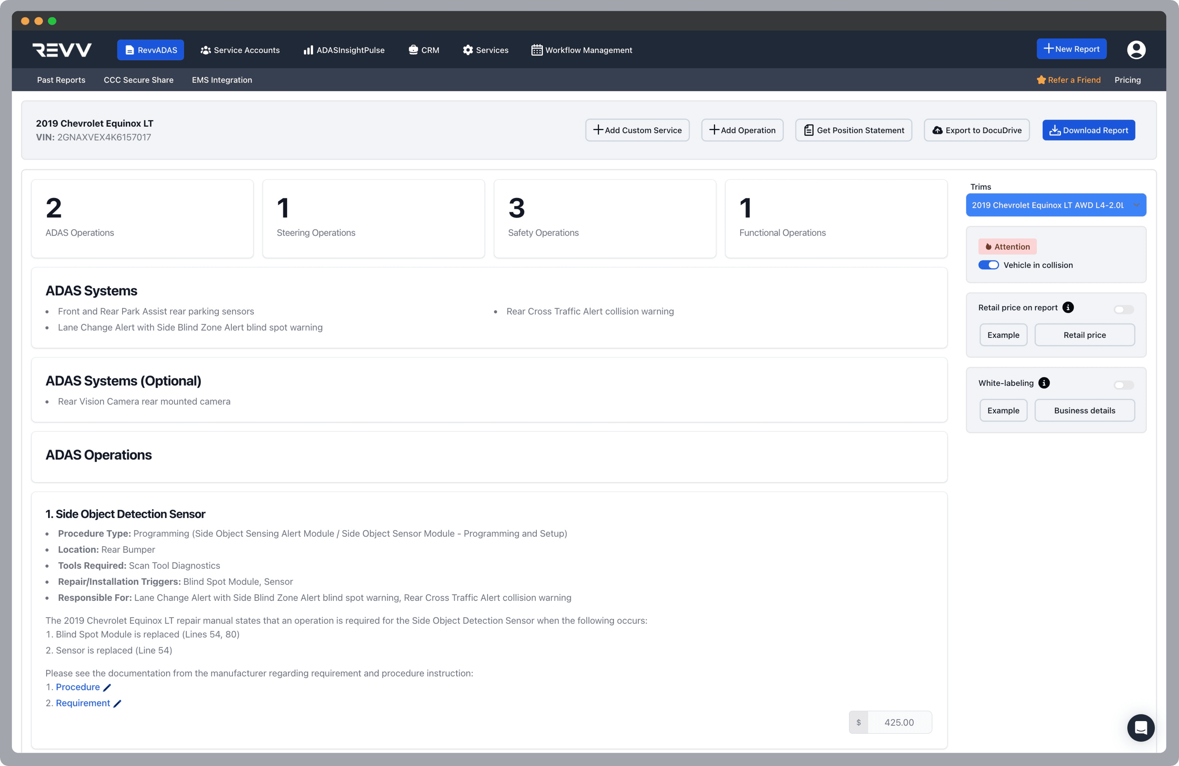Click info icon beside Retail price on report
The height and width of the screenshot is (766, 1179).
tap(1068, 308)
